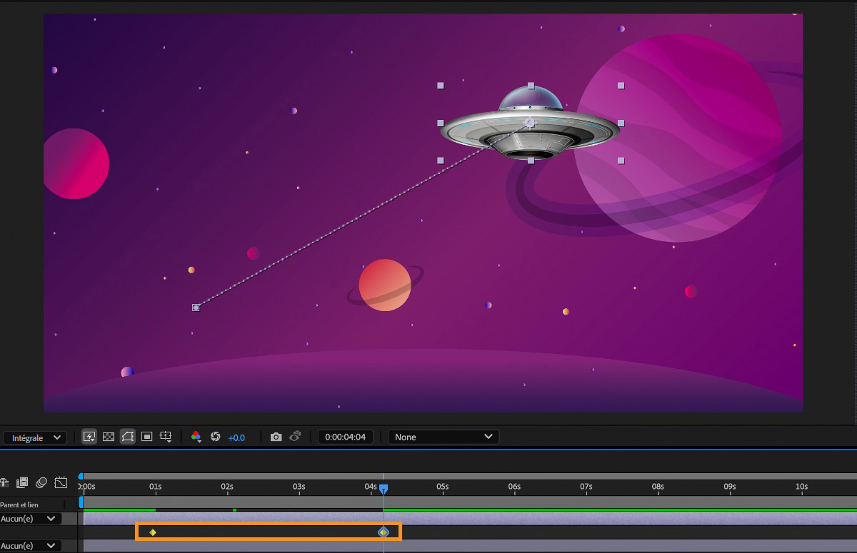Open the first Aucun(e) parent dropdown
The height and width of the screenshot is (553, 857).
tap(29, 519)
